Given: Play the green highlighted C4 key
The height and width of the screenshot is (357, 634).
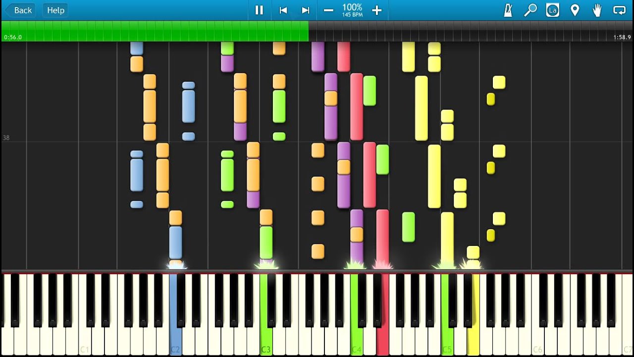Looking at the screenshot, I should pyautogui.click(x=357, y=342).
